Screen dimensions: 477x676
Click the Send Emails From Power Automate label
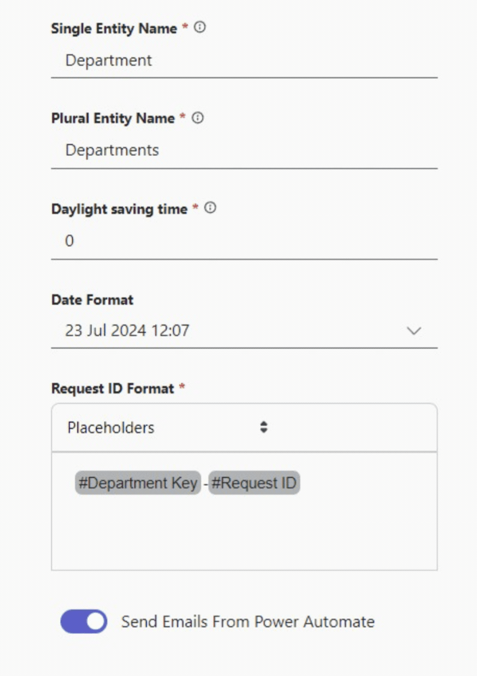248,622
